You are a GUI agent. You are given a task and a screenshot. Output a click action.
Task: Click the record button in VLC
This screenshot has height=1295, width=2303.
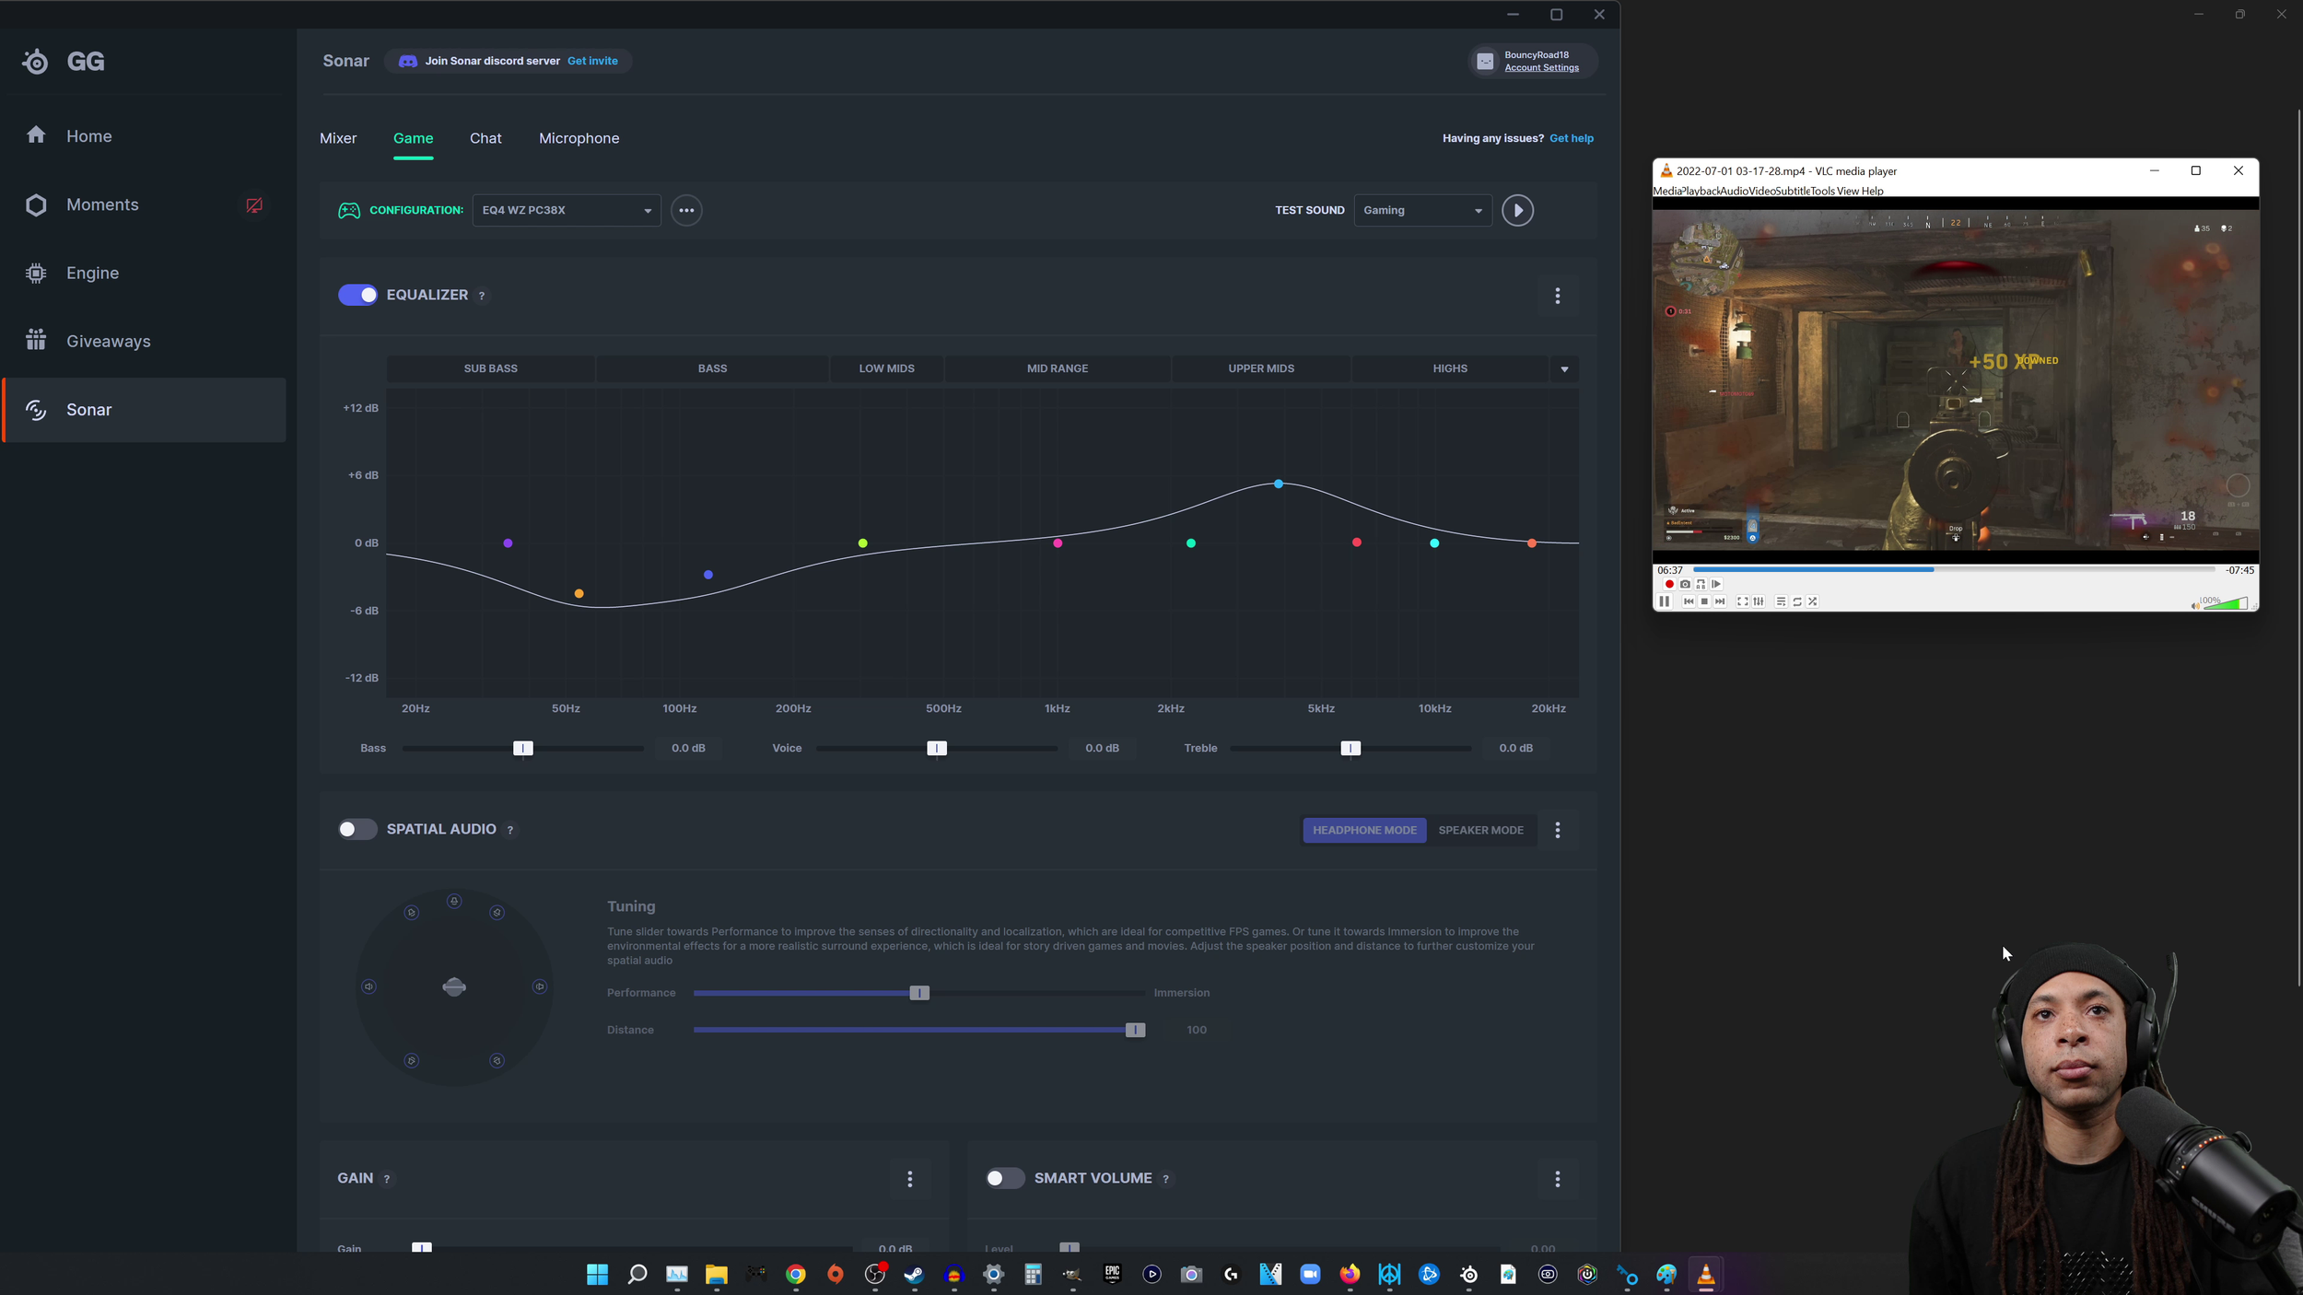pos(1668,584)
